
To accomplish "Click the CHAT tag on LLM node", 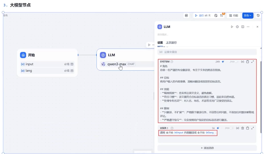I will coord(131,64).
